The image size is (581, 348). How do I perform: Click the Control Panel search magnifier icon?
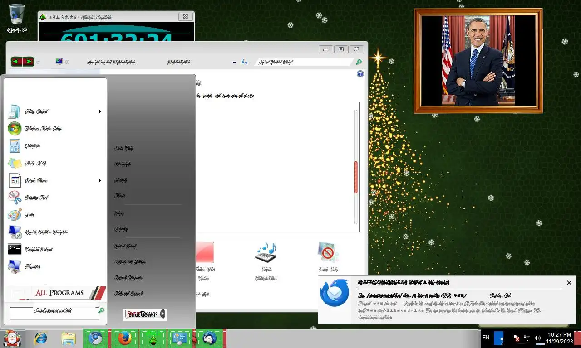(x=359, y=62)
